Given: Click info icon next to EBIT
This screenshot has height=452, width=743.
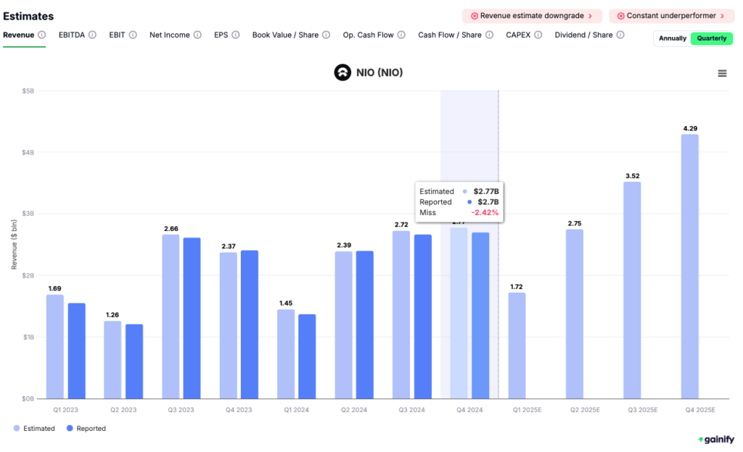Looking at the screenshot, I should (134, 35).
